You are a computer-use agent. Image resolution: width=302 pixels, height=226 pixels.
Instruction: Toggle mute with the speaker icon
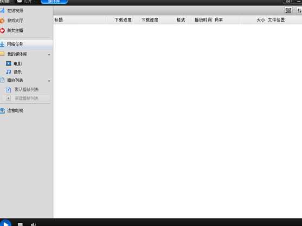tap(33, 224)
